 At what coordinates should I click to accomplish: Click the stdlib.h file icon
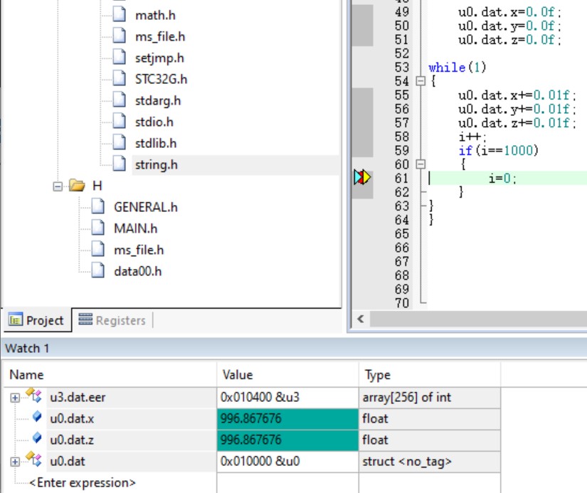[x=120, y=142]
